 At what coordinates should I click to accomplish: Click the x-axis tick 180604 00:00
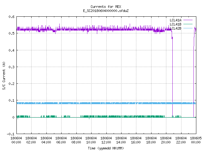(16, 140)
